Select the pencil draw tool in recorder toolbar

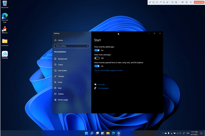click(150, 2)
